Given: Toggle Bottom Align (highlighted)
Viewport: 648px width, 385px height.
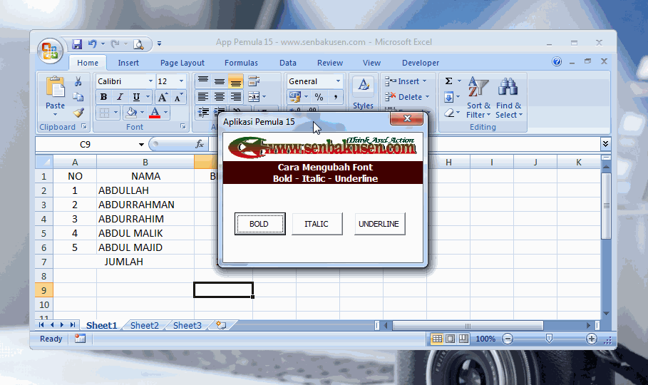Looking at the screenshot, I should (x=235, y=81).
